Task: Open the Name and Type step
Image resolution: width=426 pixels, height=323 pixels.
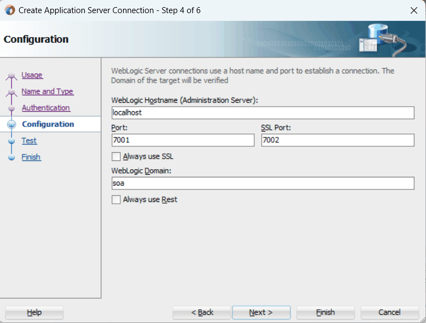Action: coord(48,91)
